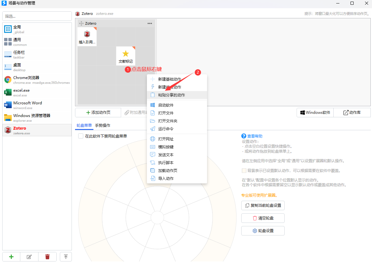Click the Zotero icon in the header
Image resolution: width=372 pixels, height=264 pixels.
click(x=78, y=14)
